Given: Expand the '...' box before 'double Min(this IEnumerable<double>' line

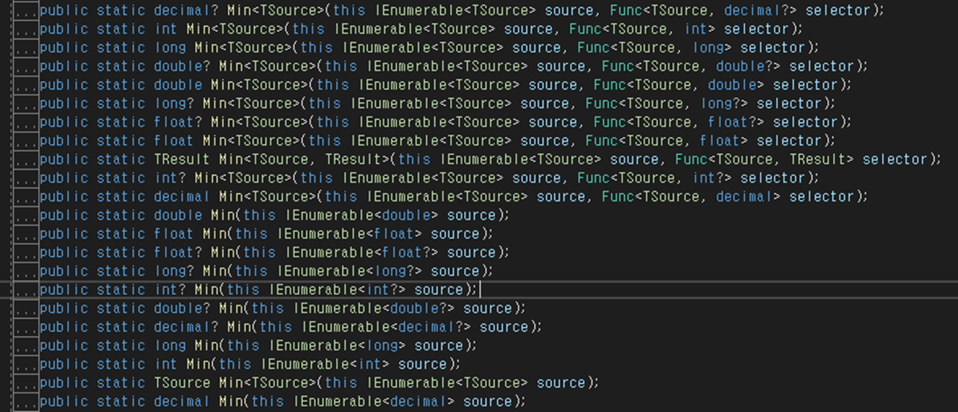Looking at the screenshot, I should [x=27, y=216].
